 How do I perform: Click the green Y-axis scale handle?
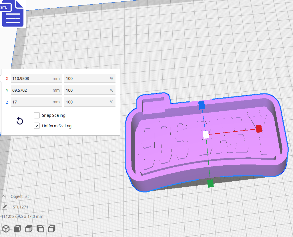tap(211, 184)
